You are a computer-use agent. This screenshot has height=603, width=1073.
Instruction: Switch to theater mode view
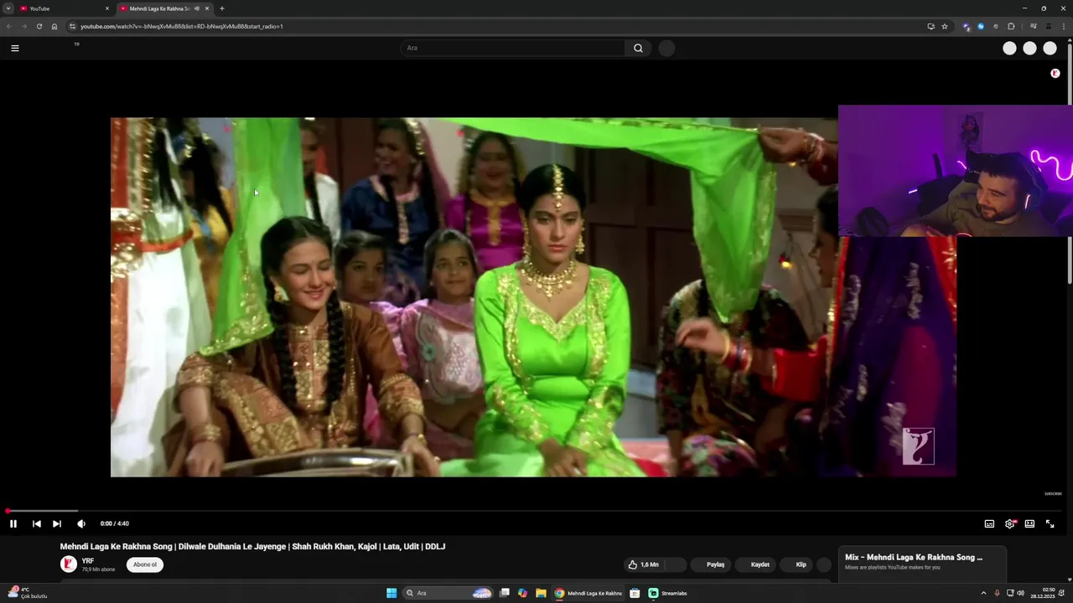click(1029, 523)
